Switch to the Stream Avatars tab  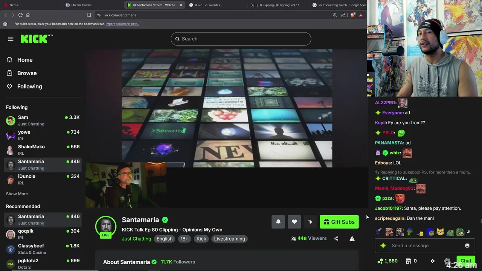[93, 5]
